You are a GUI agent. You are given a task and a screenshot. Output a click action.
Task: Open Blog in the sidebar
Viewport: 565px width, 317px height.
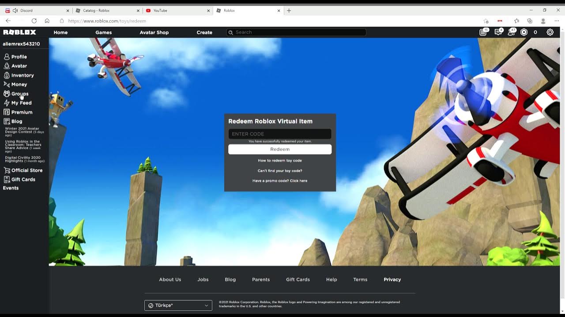click(x=13, y=122)
